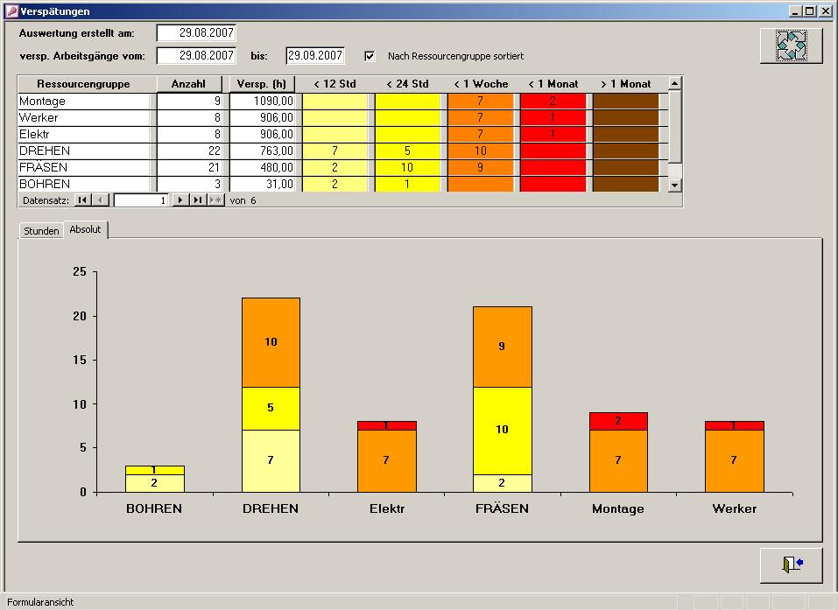The width and height of the screenshot is (838, 610).
Task: Click the Auswertung erstellt am date field
Action: [196, 33]
